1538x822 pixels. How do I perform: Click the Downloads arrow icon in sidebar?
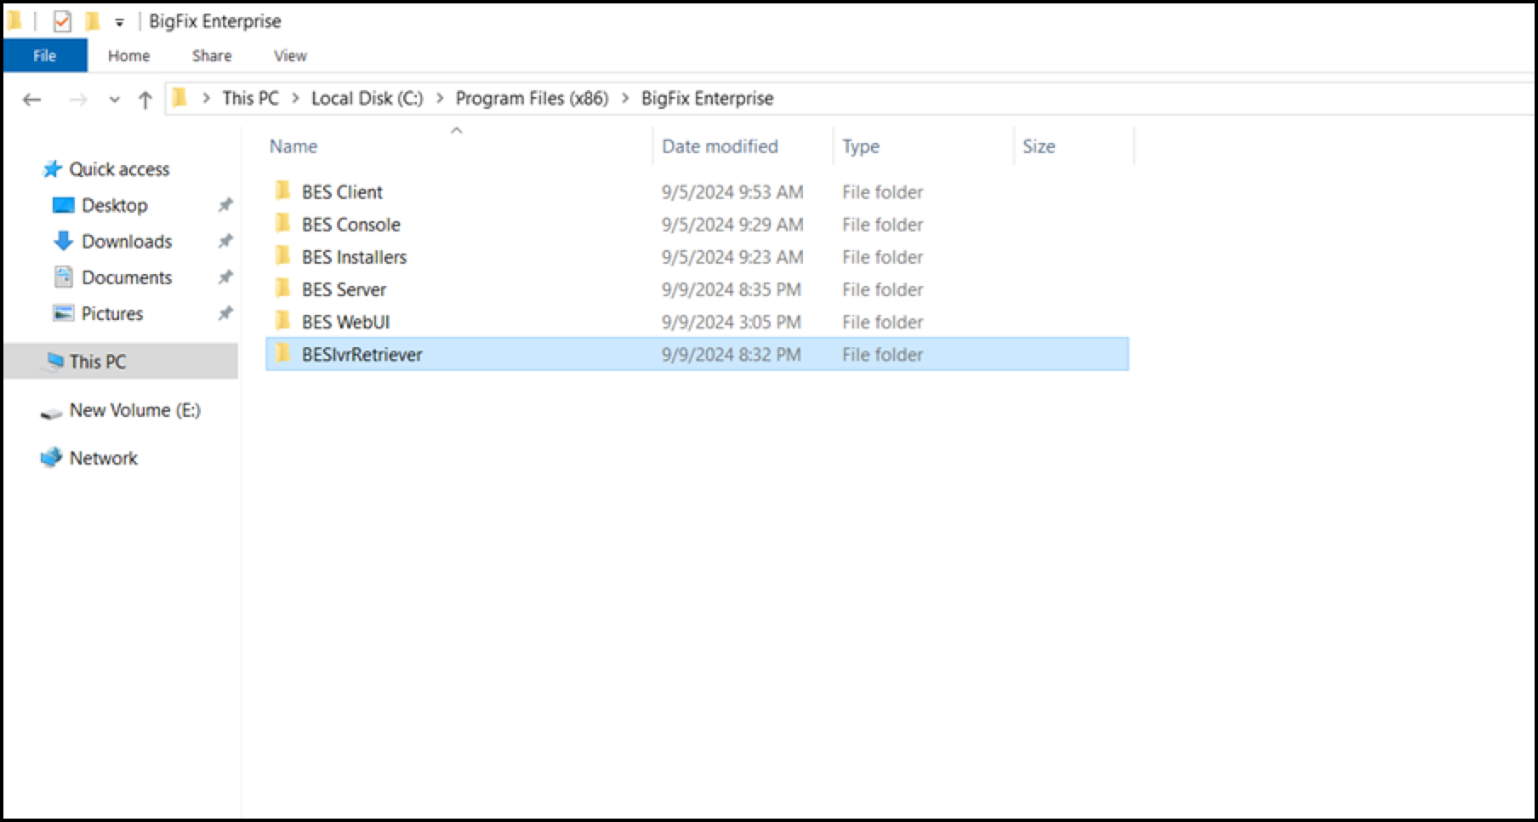(x=63, y=242)
